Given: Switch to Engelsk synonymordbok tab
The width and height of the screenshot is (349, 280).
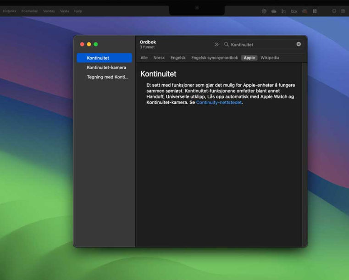Looking at the screenshot, I should coord(215,58).
